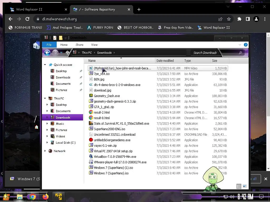Sort files by the Type column

(196, 61)
